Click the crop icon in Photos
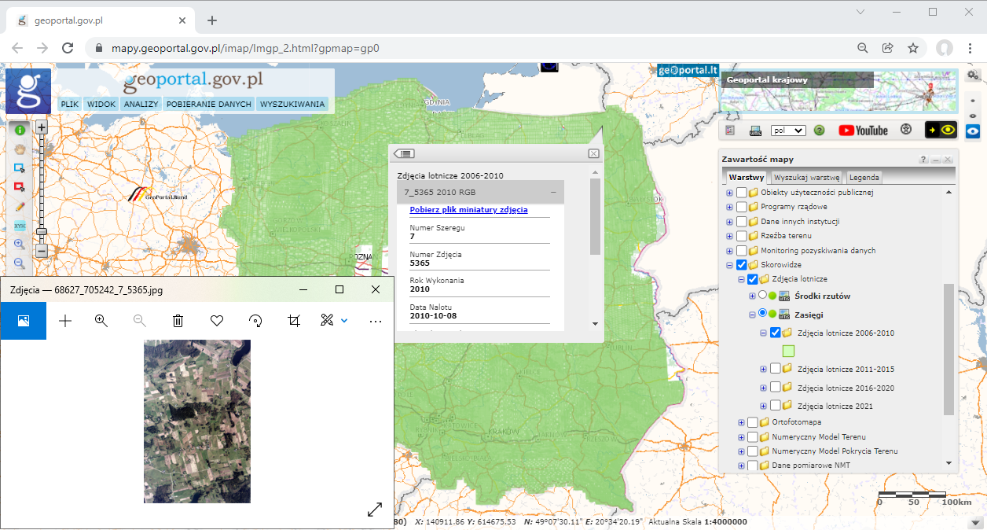This screenshot has height=530, width=987. (294, 321)
